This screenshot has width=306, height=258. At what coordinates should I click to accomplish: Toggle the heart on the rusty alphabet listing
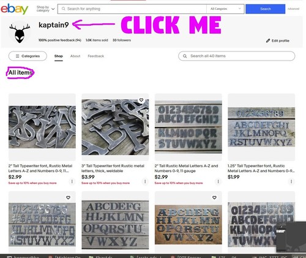pos(214,197)
